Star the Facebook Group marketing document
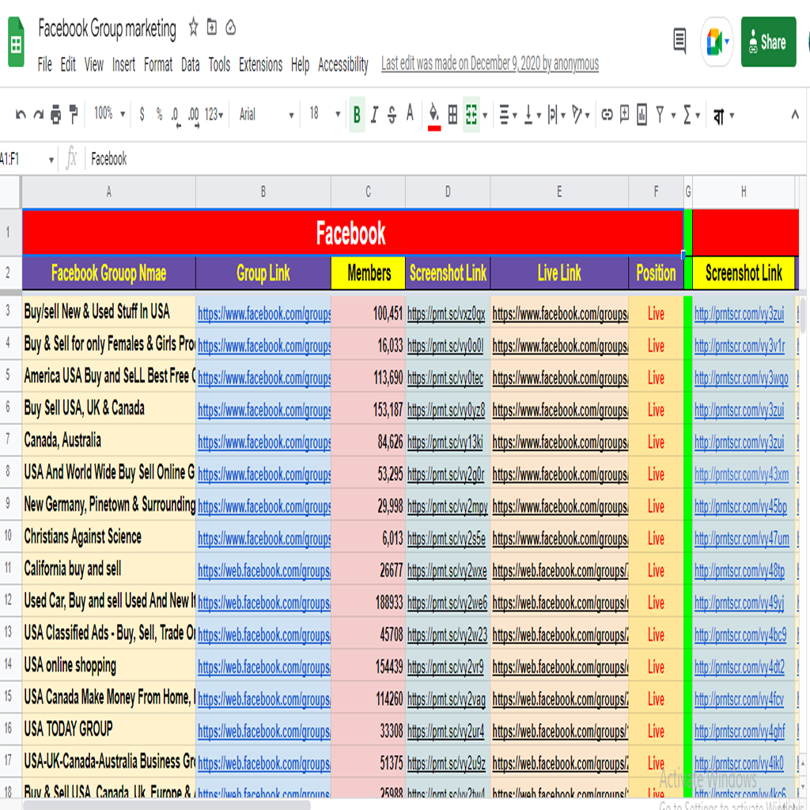 pos(193,27)
